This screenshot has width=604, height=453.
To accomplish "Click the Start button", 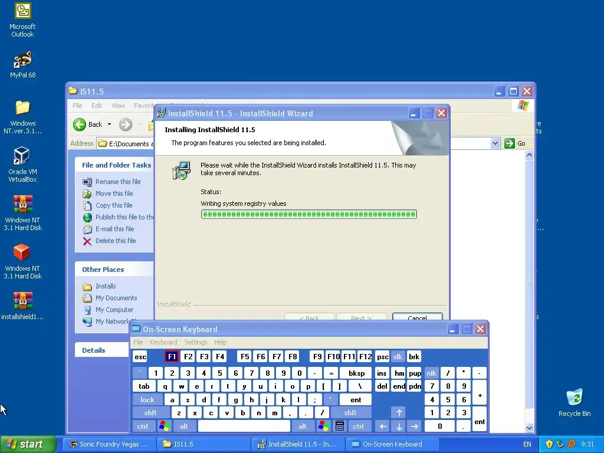I will pos(28,444).
